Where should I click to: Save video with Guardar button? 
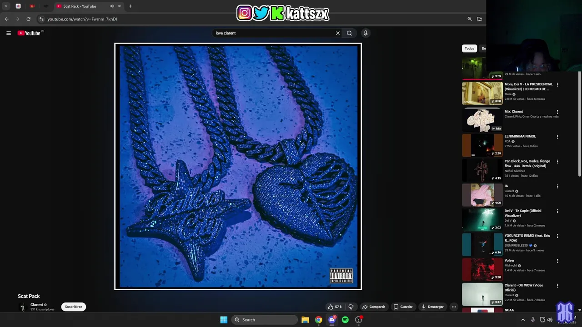[403, 307]
